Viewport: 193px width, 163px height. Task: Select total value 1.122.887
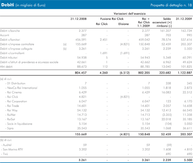coord(185,73)
